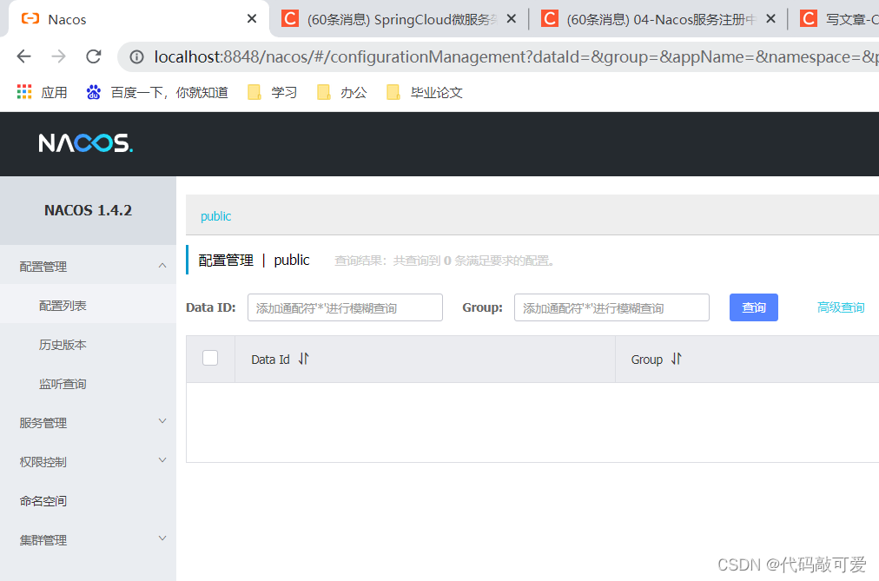
Task: Open the Baidu bookmark
Action: pyautogui.click(x=157, y=92)
